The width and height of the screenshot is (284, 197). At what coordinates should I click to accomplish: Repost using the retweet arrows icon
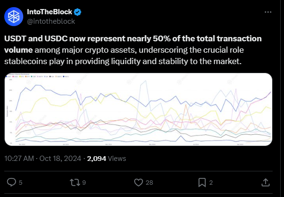click(75, 182)
